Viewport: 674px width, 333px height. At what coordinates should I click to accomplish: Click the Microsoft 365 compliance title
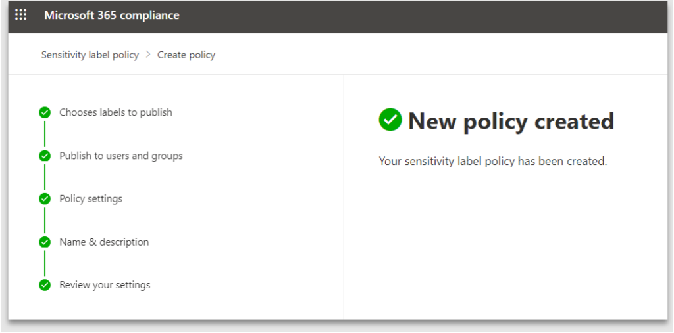111,15
